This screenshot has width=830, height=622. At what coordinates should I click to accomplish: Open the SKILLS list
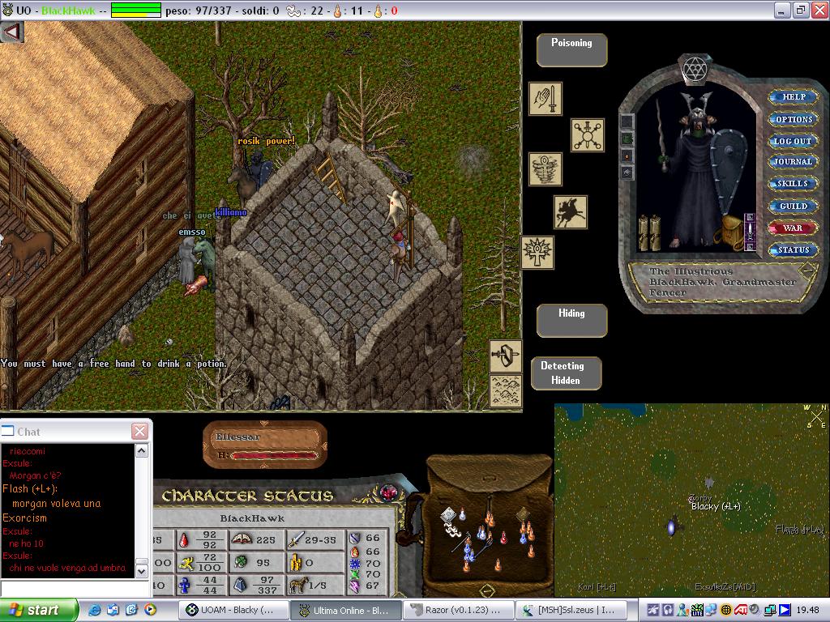click(793, 184)
